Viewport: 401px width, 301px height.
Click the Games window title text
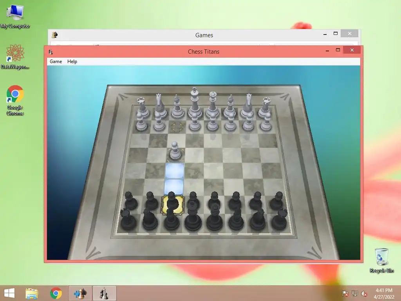[204, 35]
